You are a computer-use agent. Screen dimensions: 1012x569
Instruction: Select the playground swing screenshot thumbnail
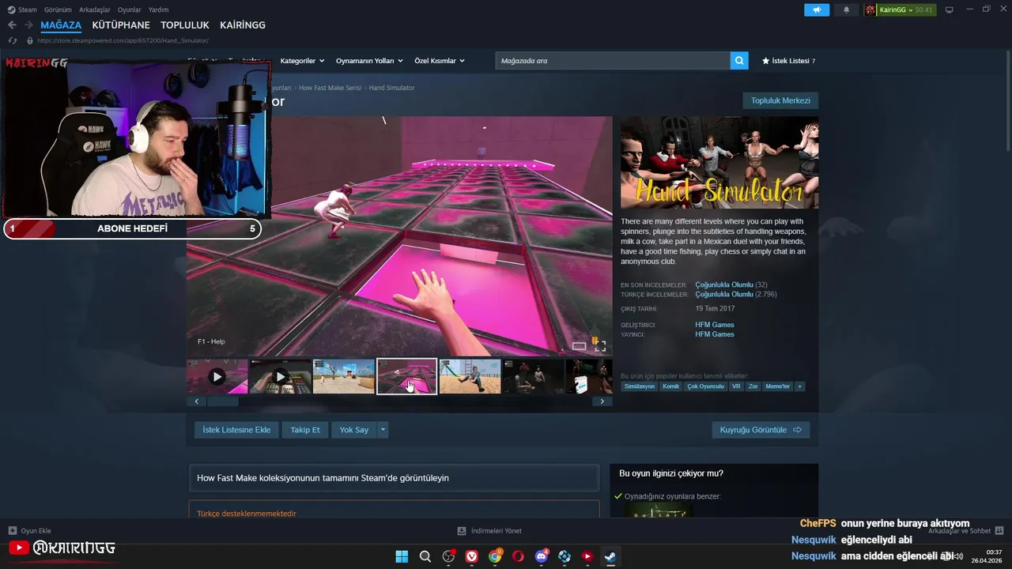point(470,377)
